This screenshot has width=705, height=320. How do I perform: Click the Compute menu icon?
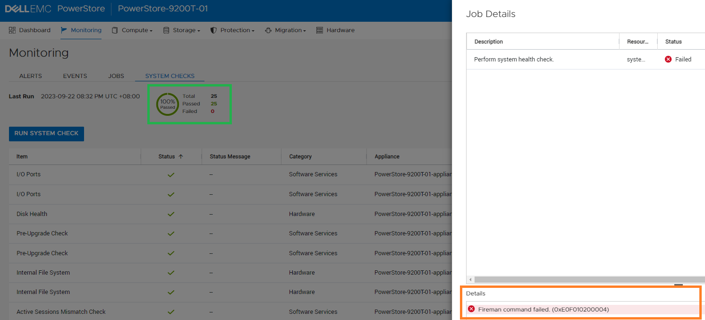pos(115,30)
